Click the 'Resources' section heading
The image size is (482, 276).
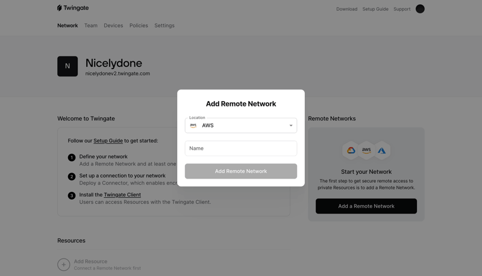pyautogui.click(x=71, y=241)
